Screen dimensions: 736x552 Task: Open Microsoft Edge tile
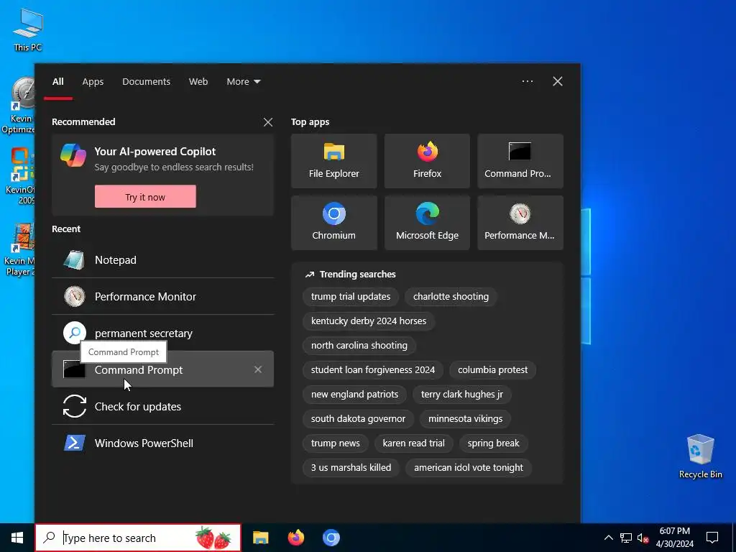click(427, 223)
